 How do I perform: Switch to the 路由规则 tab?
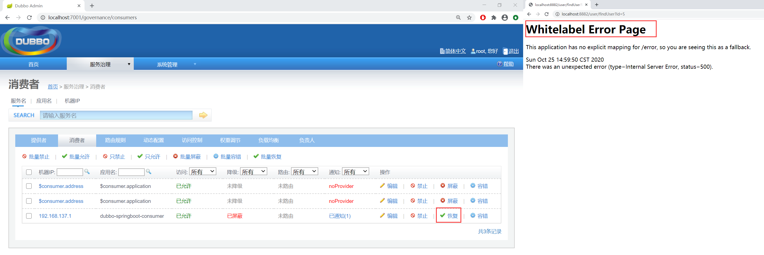[x=115, y=140]
